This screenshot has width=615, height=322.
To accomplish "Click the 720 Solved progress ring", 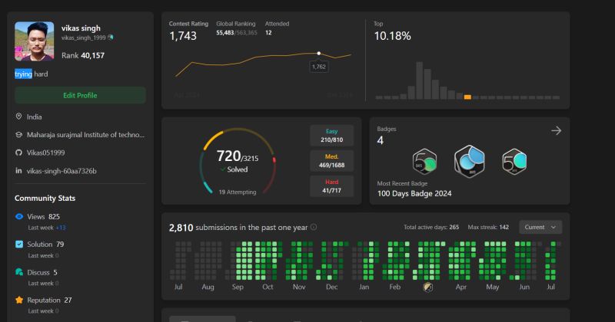I will [238, 161].
